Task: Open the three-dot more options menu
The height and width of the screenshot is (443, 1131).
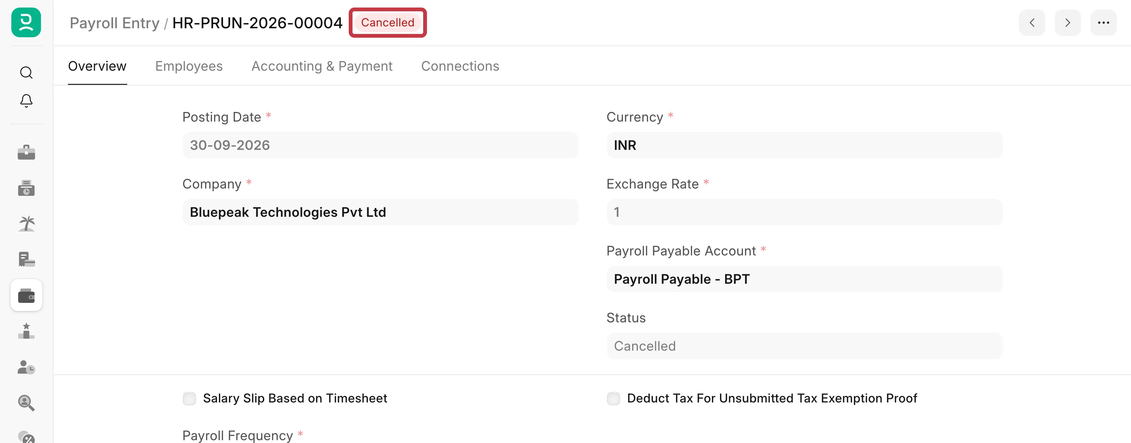Action: point(1103,22)
